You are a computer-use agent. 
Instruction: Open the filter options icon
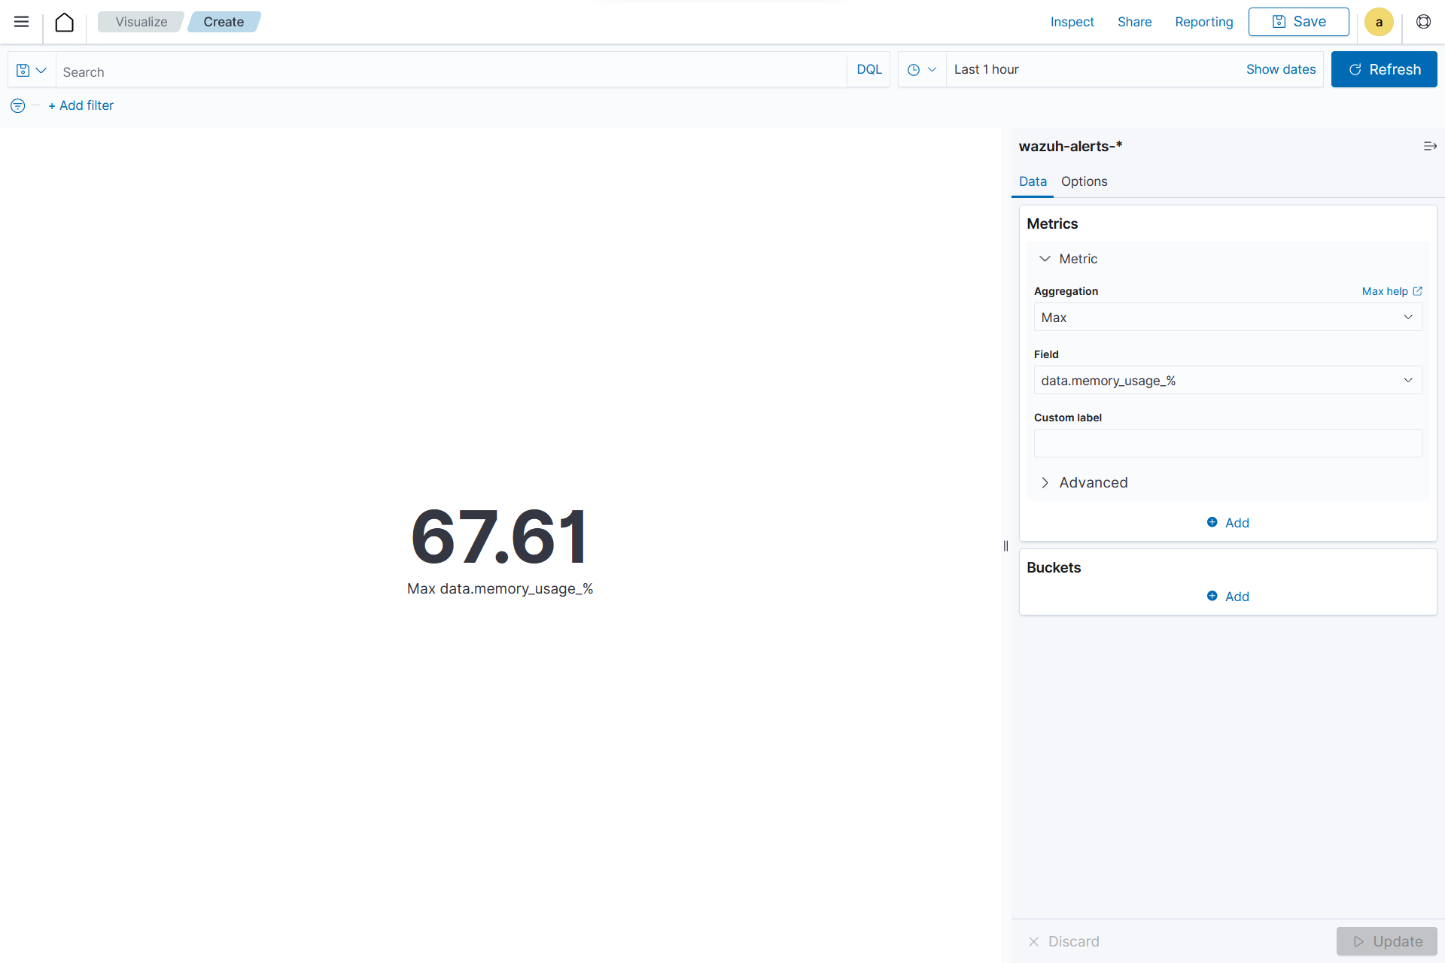coord(17,106)
